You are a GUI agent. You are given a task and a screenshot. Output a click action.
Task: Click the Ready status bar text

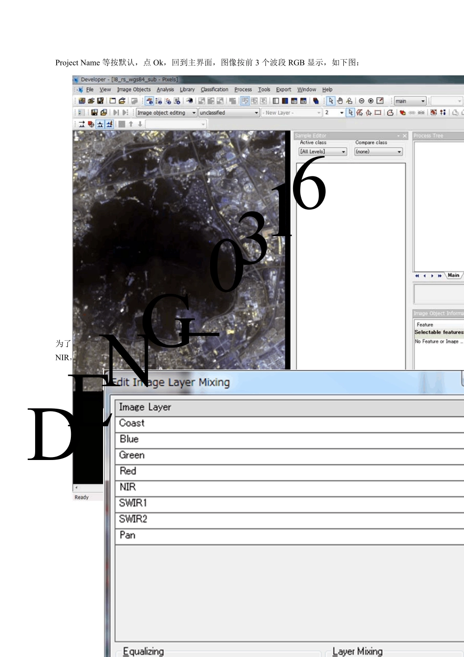pyautogui.click(x=82, y=497)
